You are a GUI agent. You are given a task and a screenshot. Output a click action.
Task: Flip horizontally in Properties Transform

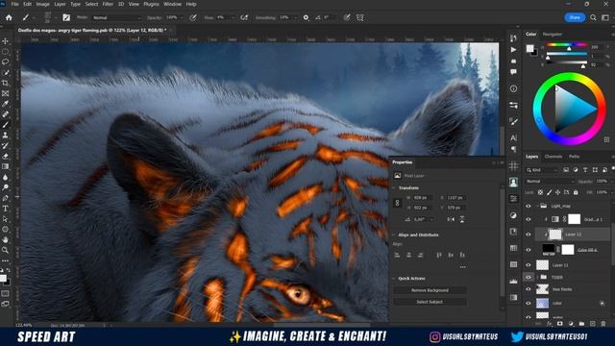(451, 219)
